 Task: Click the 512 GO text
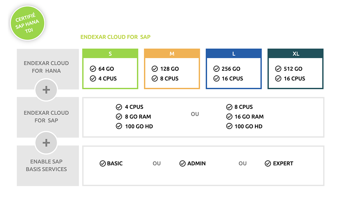click(293, 69)
